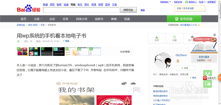Click the green income coin icon
Image resolution: width=221 pixels, height=105 pixels.
pos(186,2)
